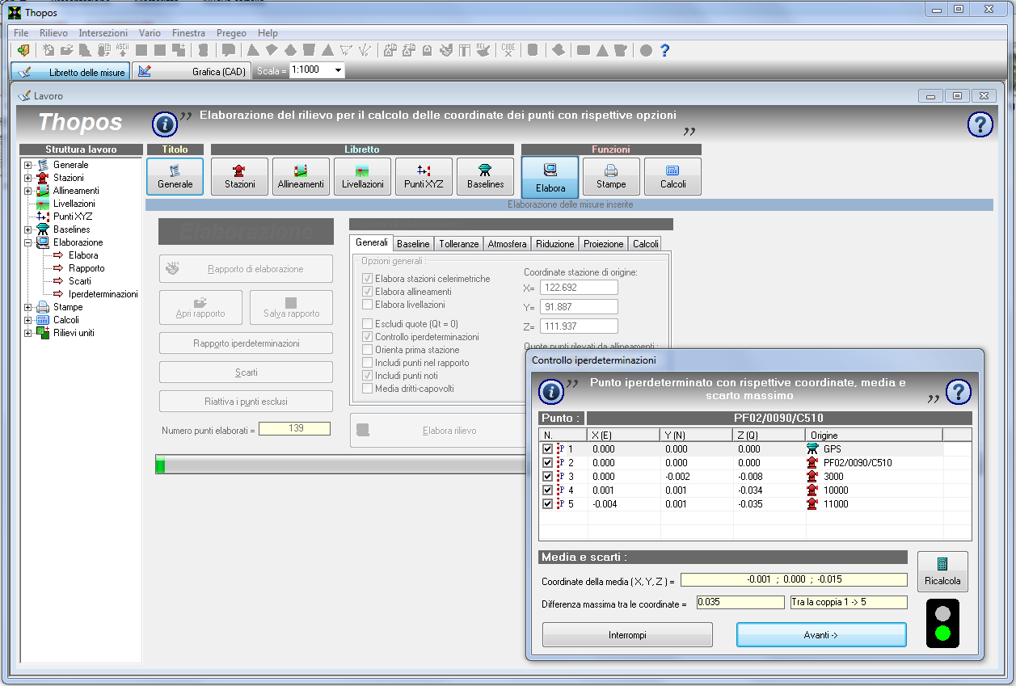Image resolution: width=1016 pixels, height=686 pixels.
Task: Open the Baselines libretto button
Action: tap(485, 176)
